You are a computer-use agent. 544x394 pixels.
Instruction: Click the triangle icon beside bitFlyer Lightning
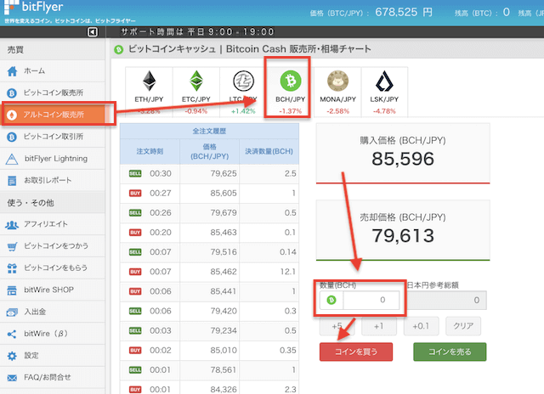coord(12,159)
